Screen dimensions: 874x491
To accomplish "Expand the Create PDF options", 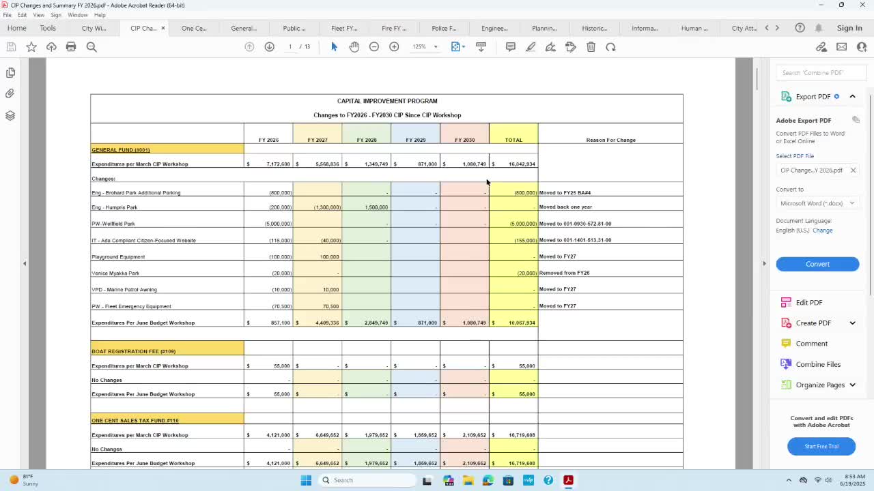I will 852,323.
